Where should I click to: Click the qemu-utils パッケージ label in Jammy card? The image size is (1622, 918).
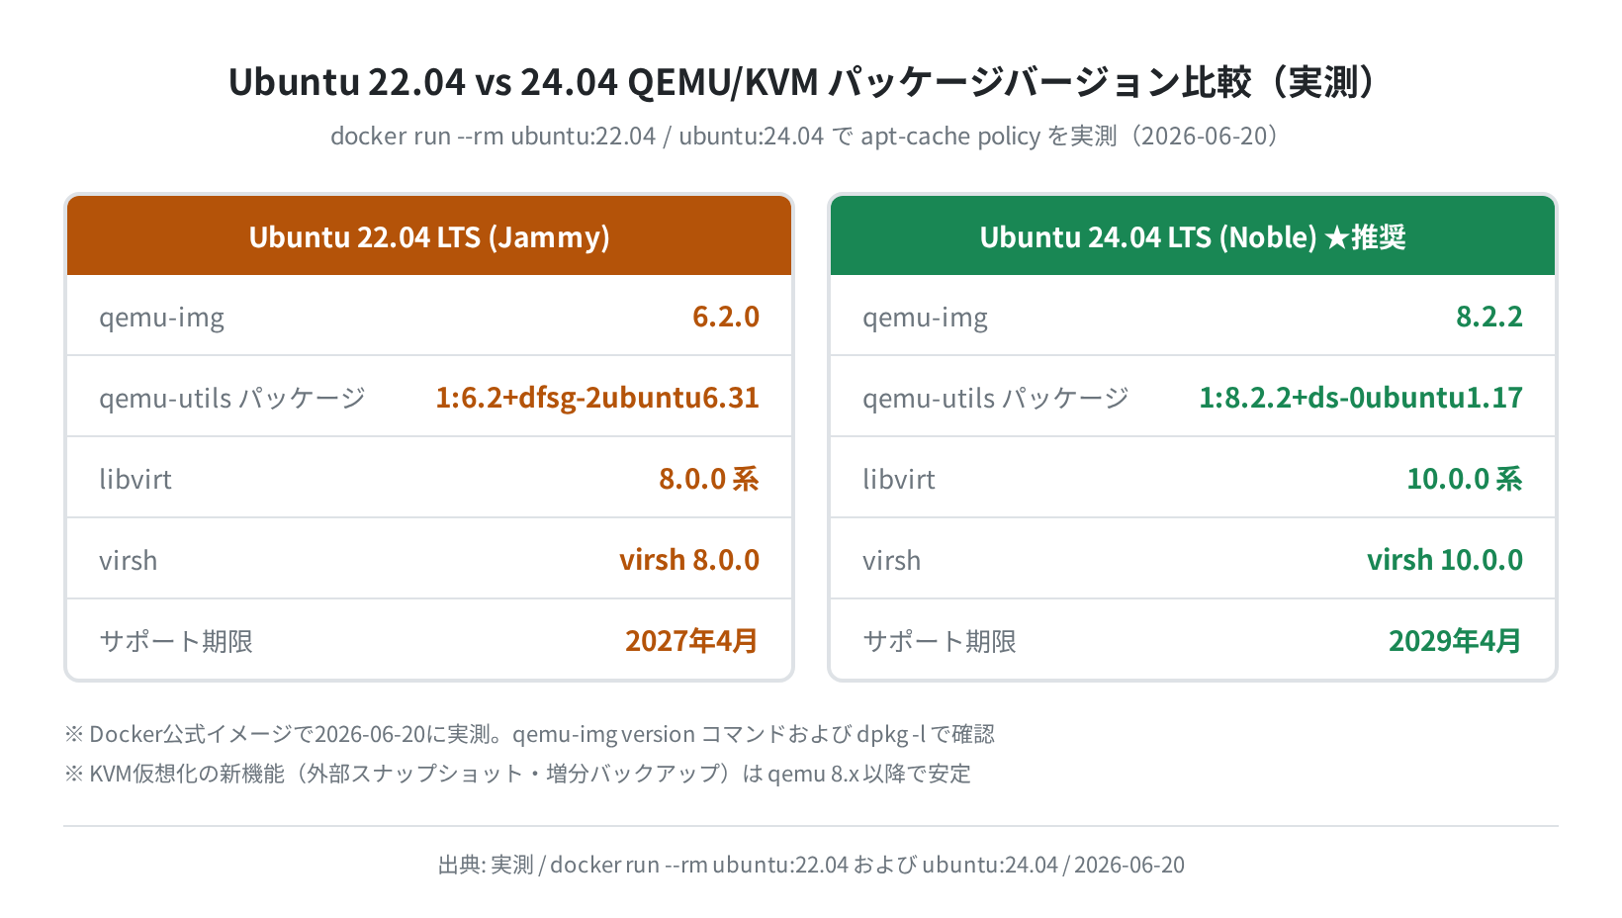[x=232, y=398]
